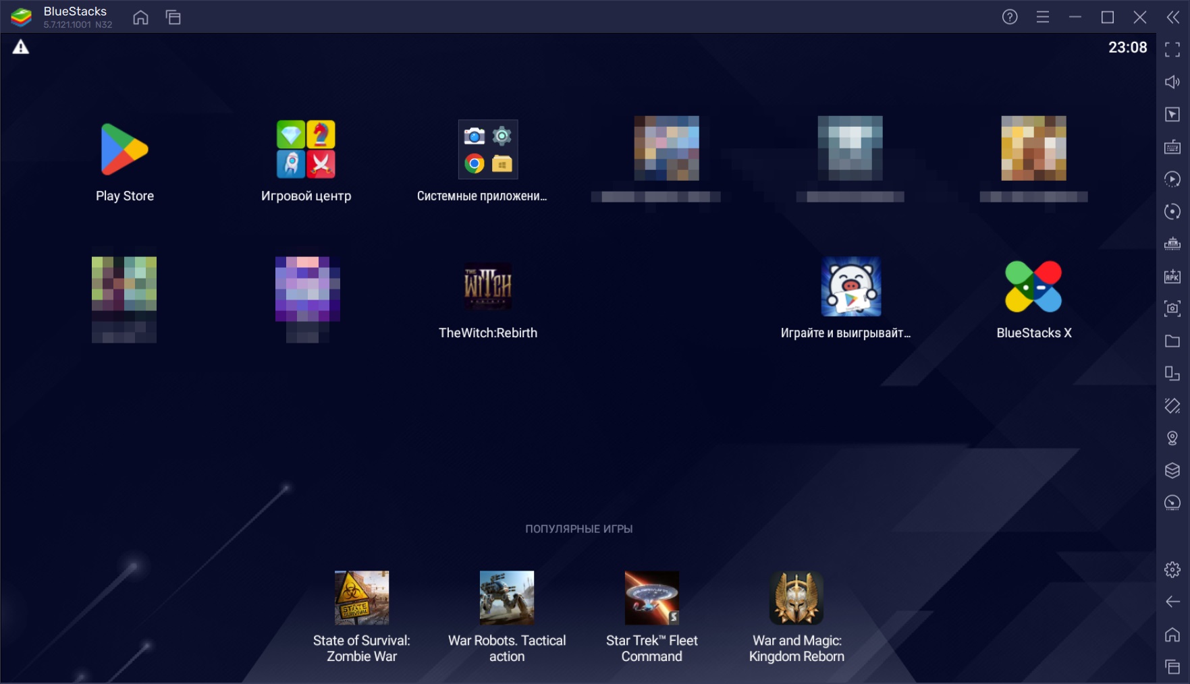Image resolution: width=1190 pixels, height=684 pixels.
Task: Open sync operations icon with circular arrows
Action: pyautogui.click(x=1172, y=211)
